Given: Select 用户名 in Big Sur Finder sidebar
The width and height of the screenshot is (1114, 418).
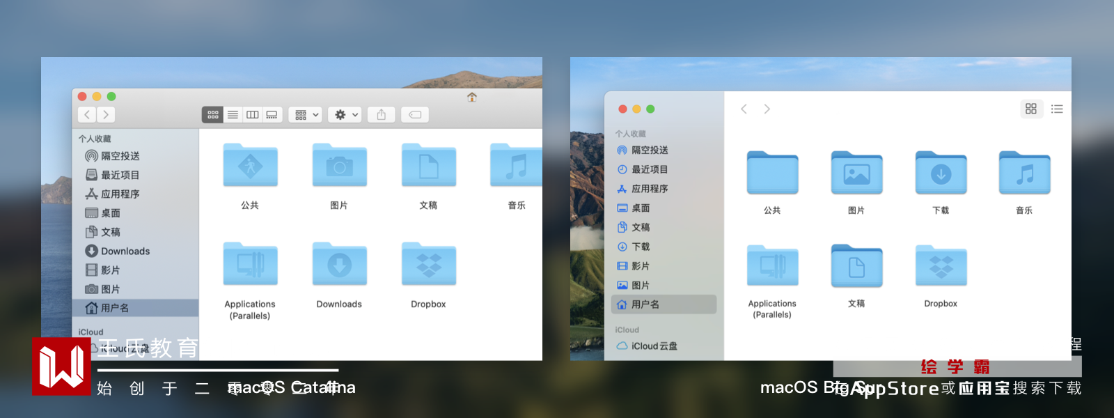Looking at the screenshot, I should pyautogui.click(x=664, y=304).
